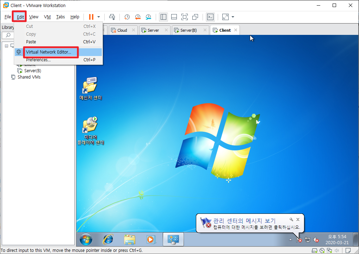Enter full screen mode icon
359x254 pixels.
click(185, 17)
